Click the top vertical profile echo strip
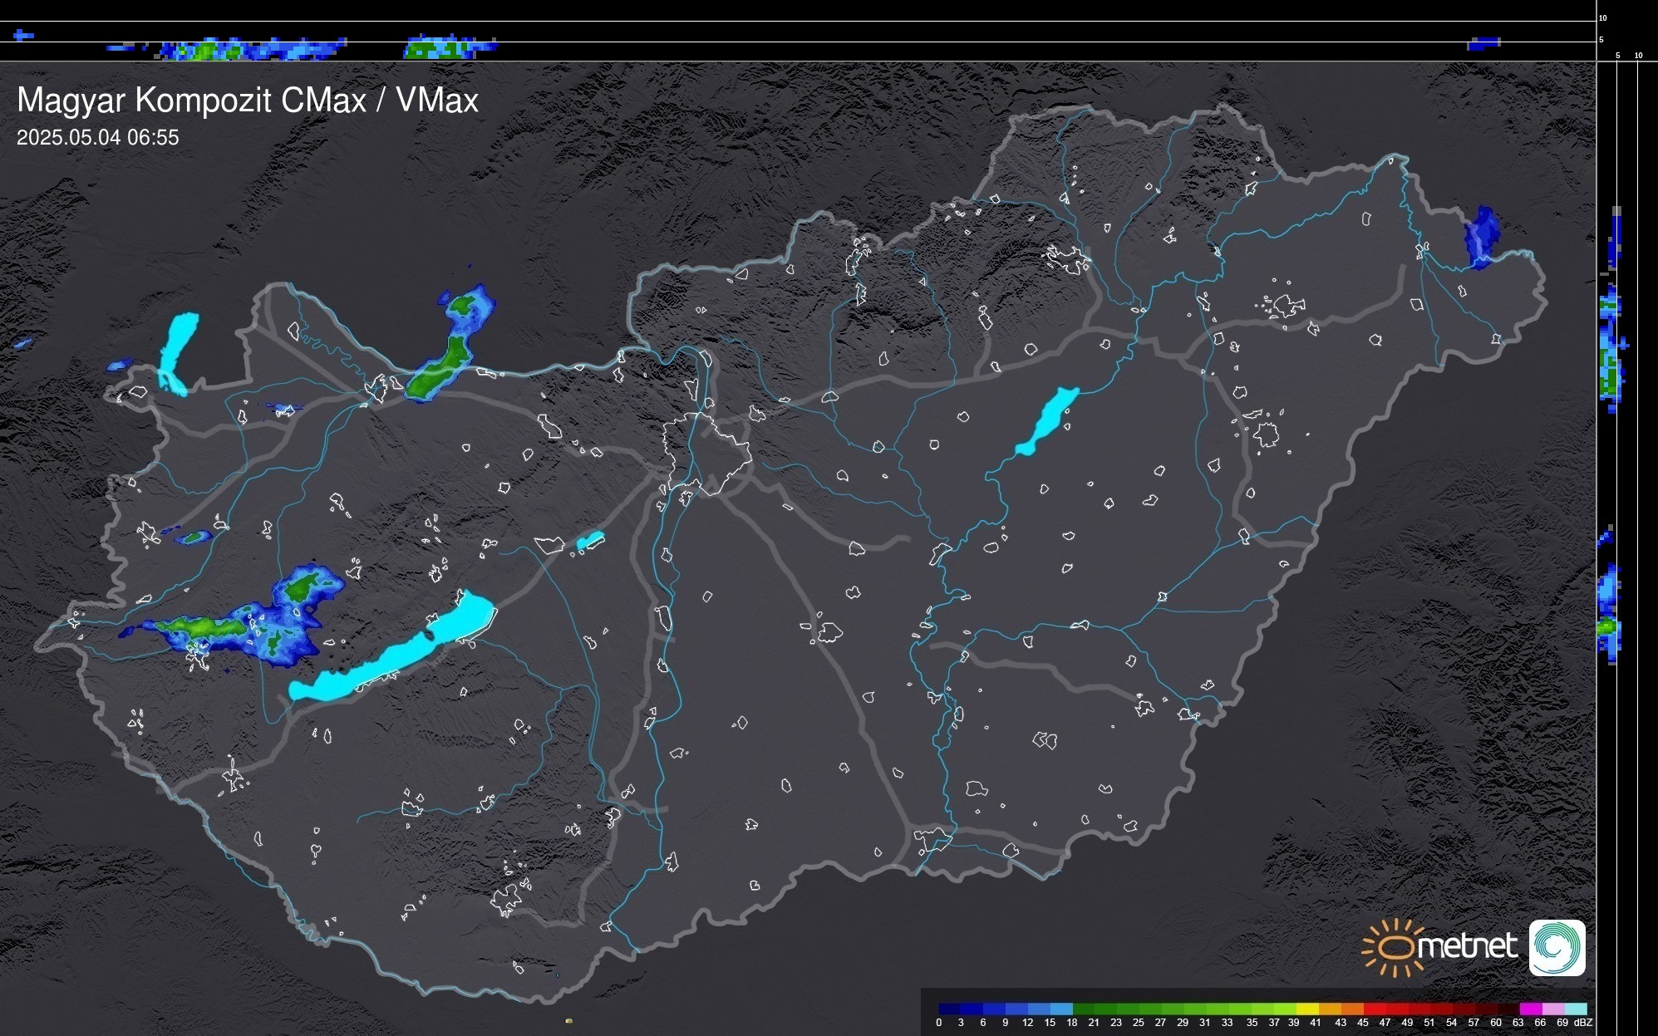This screenshot has height=1036, width=1658. pos(249,48)
